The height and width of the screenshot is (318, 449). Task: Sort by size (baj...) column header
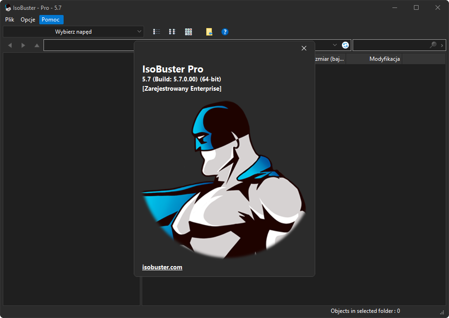[x=331, y=59]
